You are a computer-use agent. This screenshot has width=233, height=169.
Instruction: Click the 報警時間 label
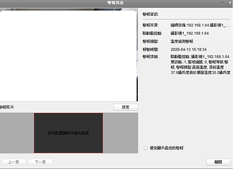[x=151, y=49]
